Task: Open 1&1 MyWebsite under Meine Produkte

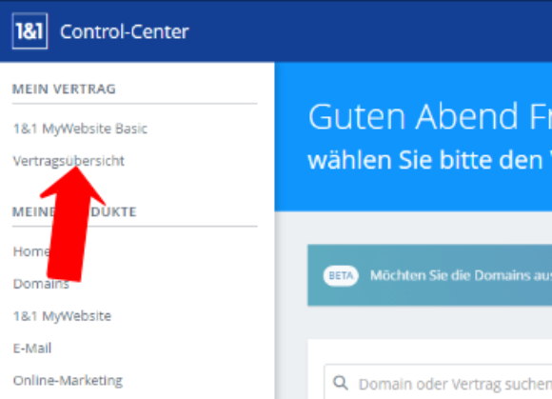Action: 62,316
